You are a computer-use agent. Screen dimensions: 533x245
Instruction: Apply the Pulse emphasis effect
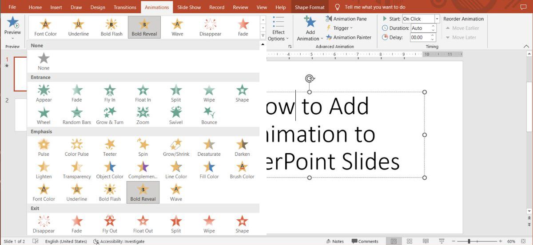44,148
